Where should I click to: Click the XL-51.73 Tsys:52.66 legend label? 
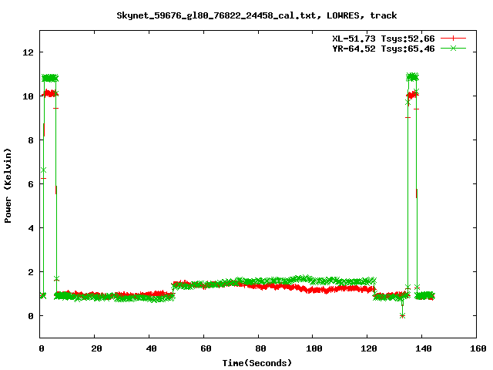(384, 39)
